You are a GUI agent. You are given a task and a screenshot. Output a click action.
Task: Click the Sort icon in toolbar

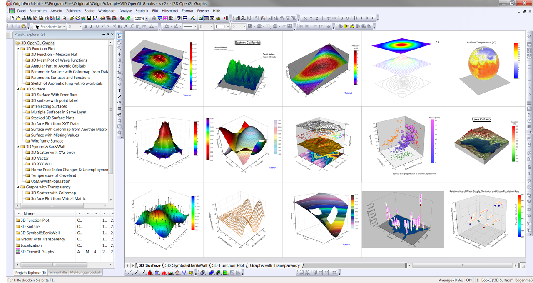pyautogui.click(x=249, y=18)
